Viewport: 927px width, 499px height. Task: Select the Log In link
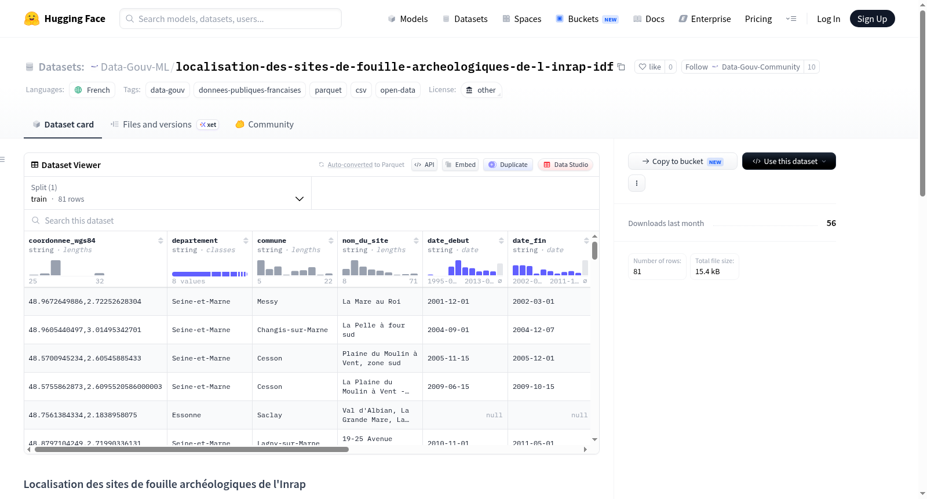tap(829, 19)
